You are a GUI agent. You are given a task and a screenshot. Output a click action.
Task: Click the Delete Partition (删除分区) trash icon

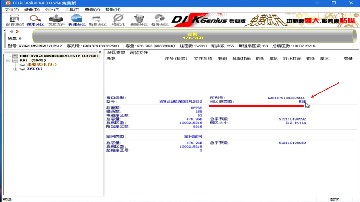point(139,20)
